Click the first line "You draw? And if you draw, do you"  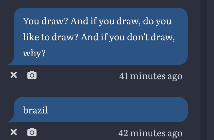point(97,21)
